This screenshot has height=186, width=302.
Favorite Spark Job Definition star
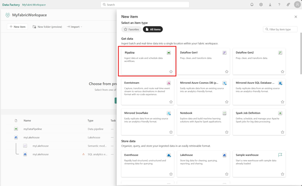(x=282, y=132)
